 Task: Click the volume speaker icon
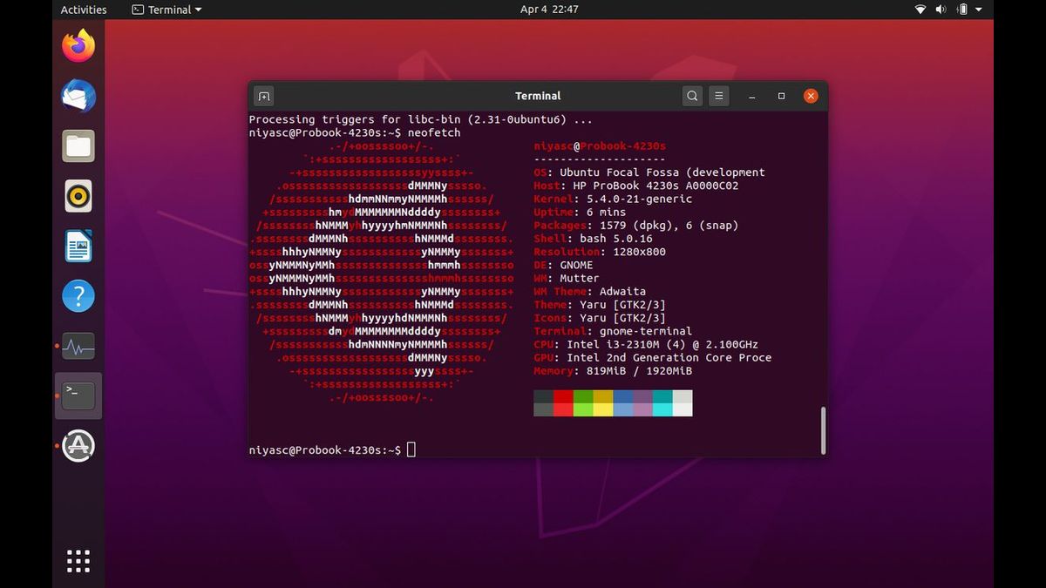pos(941,10)
